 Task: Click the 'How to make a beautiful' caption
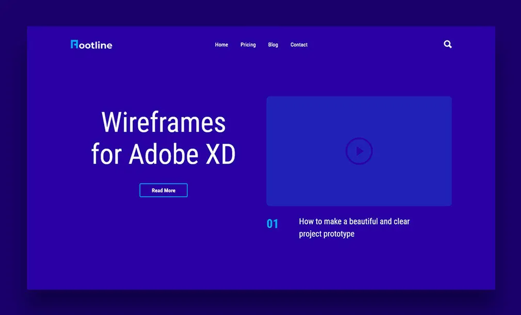354,228
